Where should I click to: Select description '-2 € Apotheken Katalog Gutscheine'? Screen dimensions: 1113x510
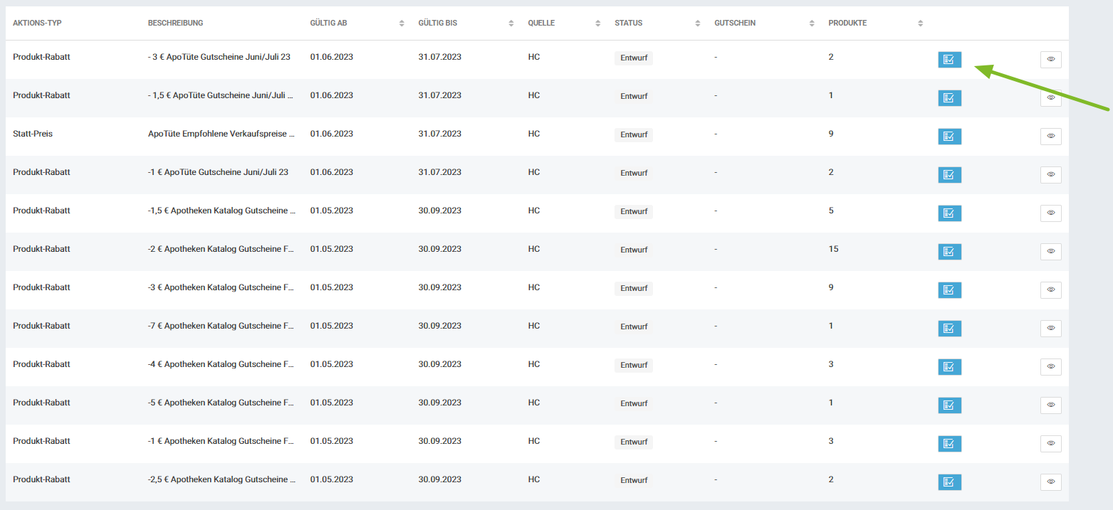click(x=221, y=249)
